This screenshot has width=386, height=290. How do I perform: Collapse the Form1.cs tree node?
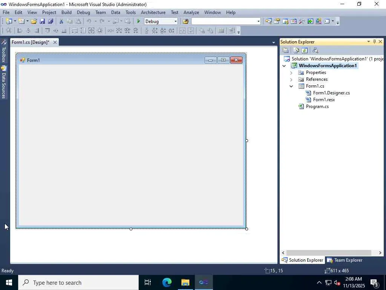coord(291,86)
